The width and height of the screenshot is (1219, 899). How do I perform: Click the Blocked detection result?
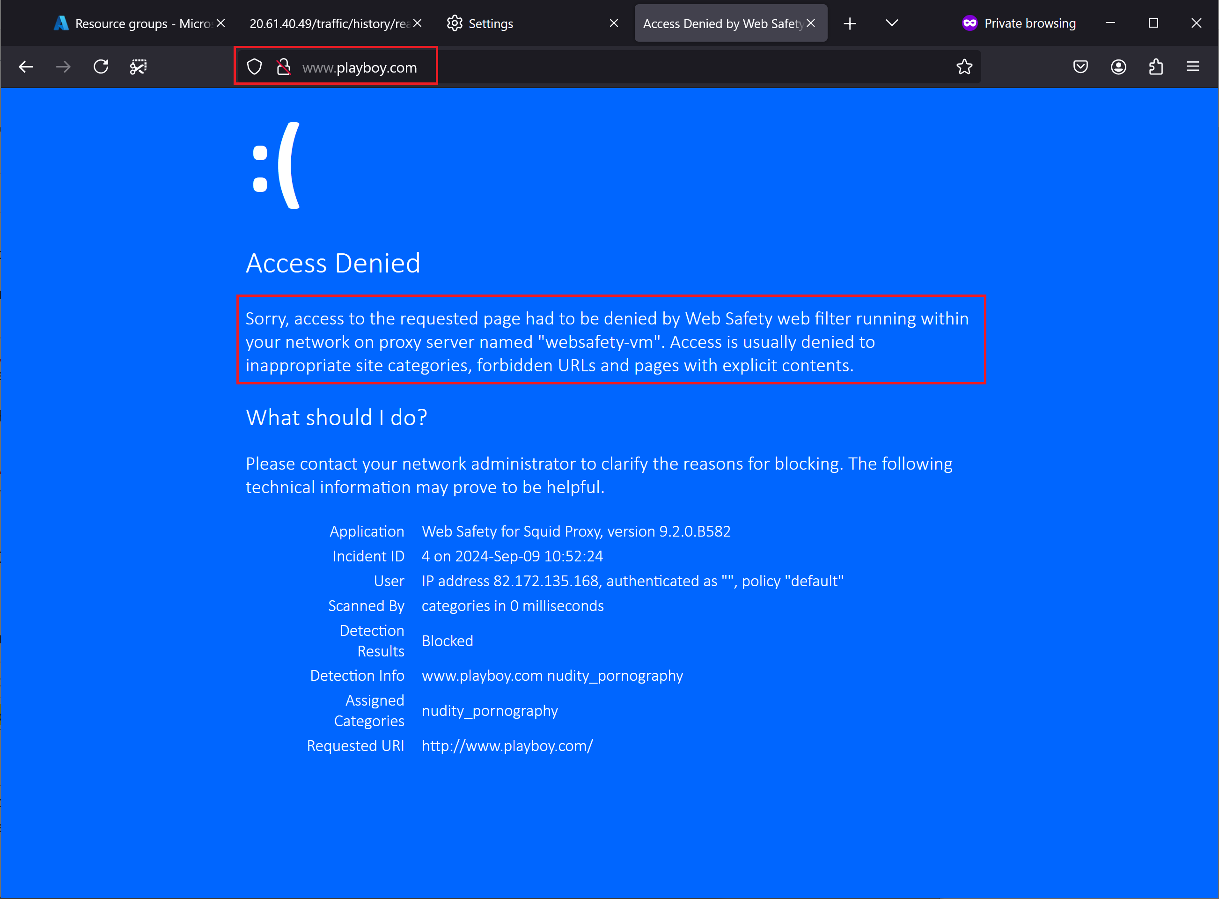(447, 641)
